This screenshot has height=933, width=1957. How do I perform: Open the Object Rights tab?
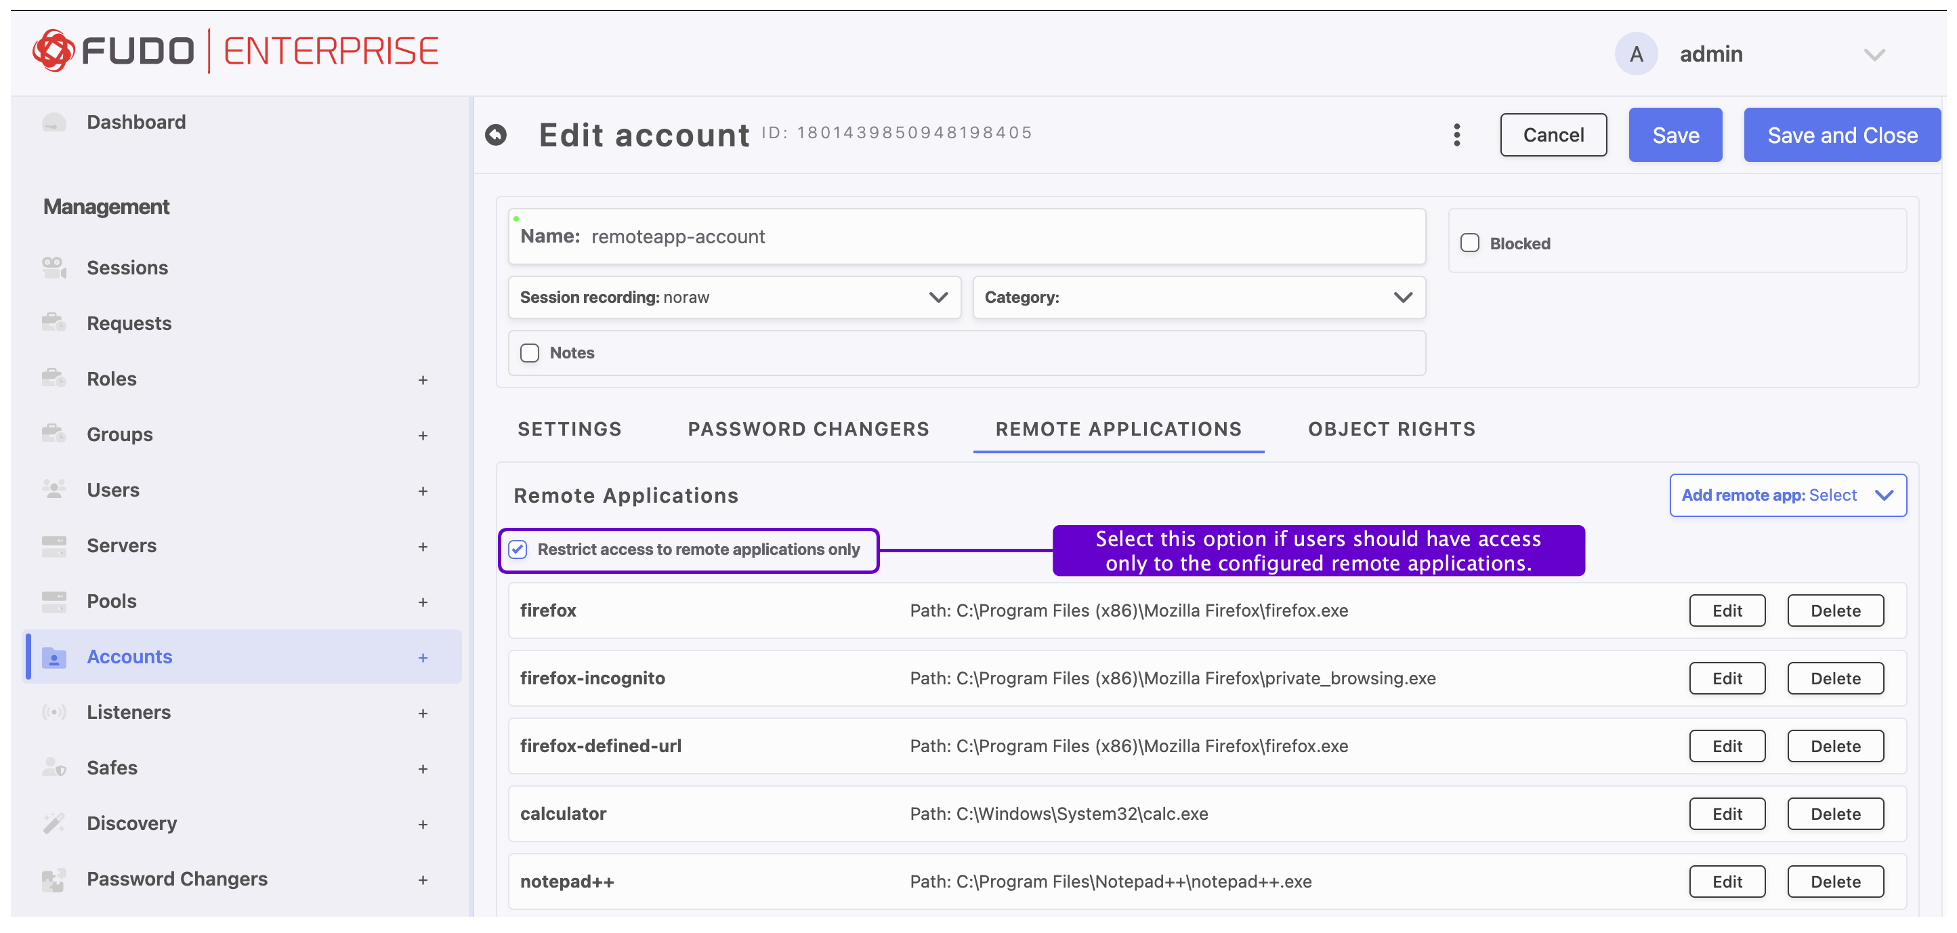click(1391, 430)
